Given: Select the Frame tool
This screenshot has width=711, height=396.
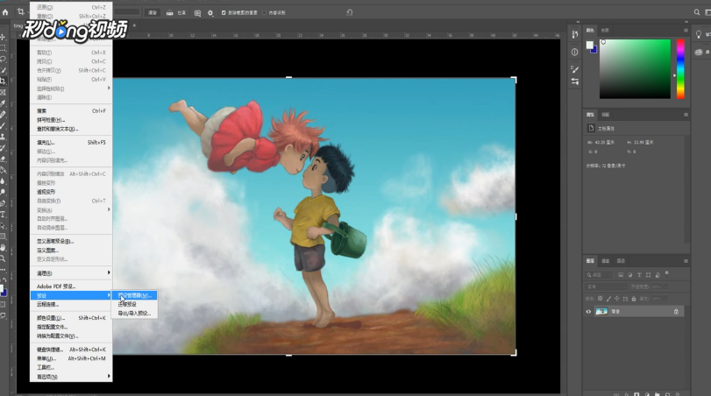Looking at the screenshot, I should (3, 92).
